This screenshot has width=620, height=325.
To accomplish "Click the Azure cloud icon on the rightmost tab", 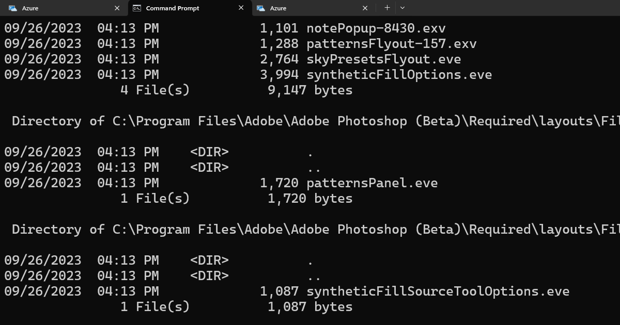I will [261, 8].
